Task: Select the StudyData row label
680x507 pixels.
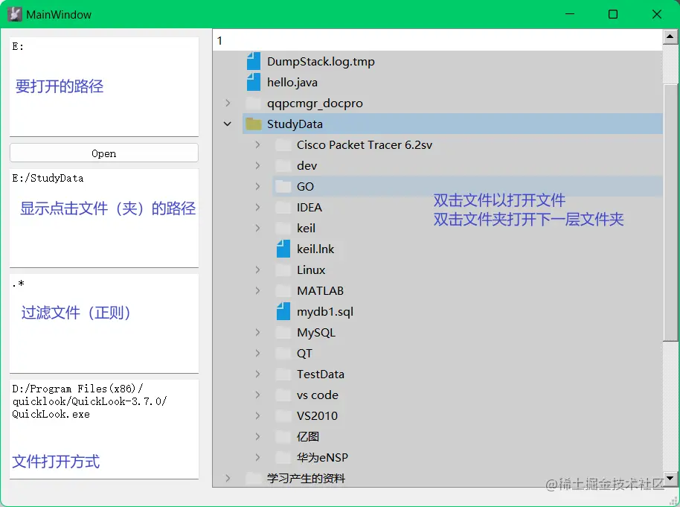Action: click(x=295, y=124)
